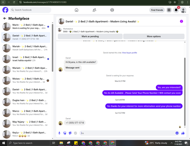Viewport: 190px width, 146px height.
Task: Click Daniel's phone number message bubble
Action: coord(75,123)
